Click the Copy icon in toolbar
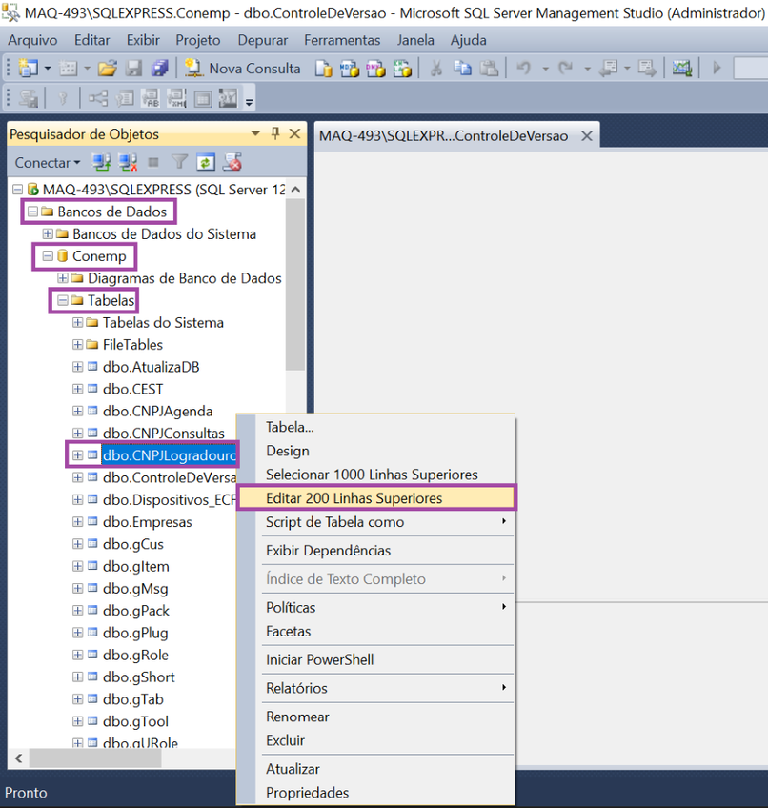Image resolution: width=768 pixels, height=808 pixels. 462,68
